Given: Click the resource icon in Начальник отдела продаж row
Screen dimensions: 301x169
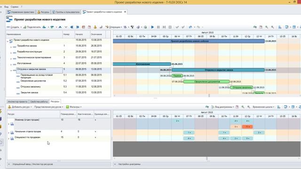Looking at the screenshot, I should (x=12, y=132).
